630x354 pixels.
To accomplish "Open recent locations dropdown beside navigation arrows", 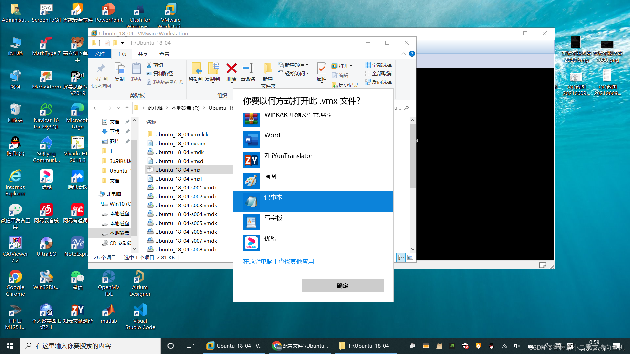I will (x=118, y=108).
